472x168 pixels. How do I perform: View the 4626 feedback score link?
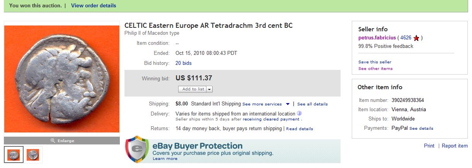(x=406, y=38)
